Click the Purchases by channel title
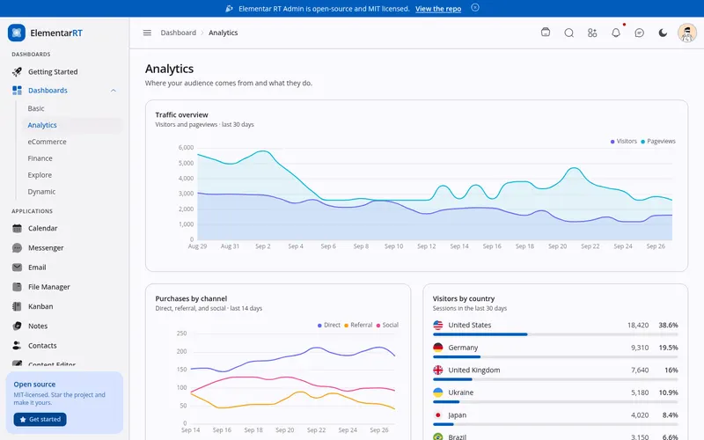Viewport: 704px width, 440px height. 191,298
